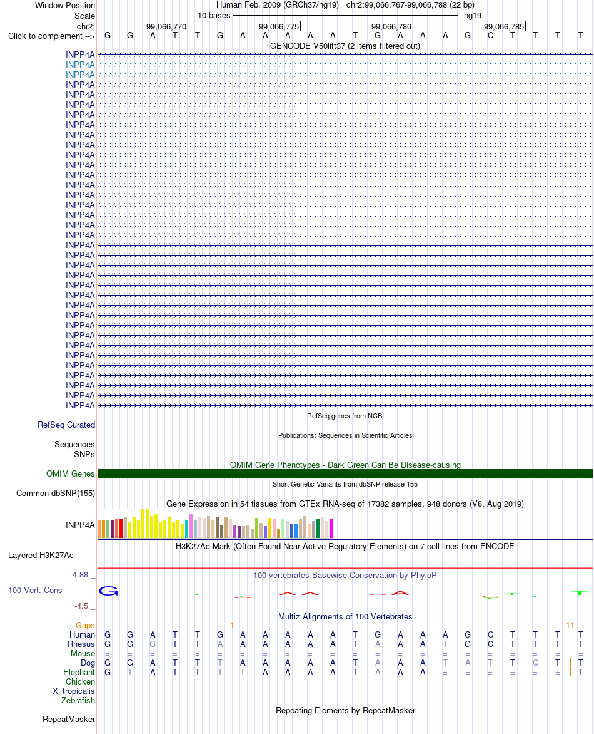Viewport: 594px width, 734px height.
Task: Click the GTEx Gene Expression track title
Action: coord(345,504)
